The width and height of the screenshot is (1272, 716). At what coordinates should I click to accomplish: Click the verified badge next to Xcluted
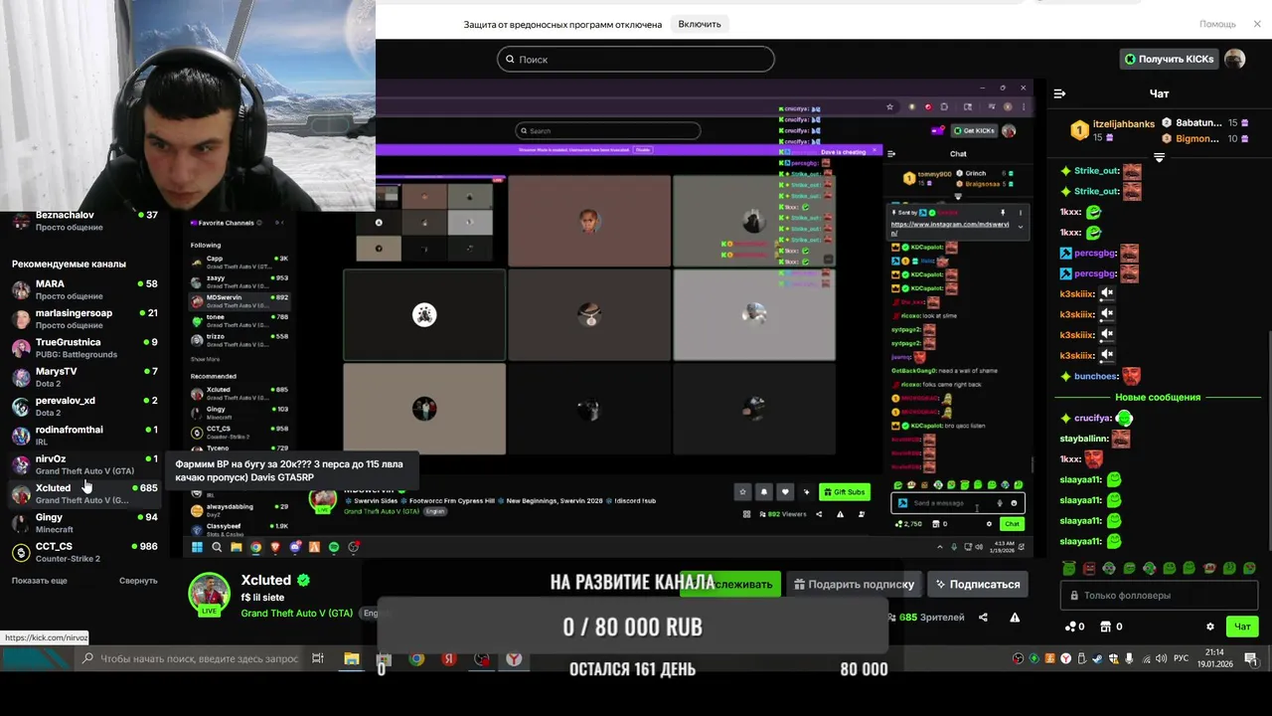tap(303, 580)
